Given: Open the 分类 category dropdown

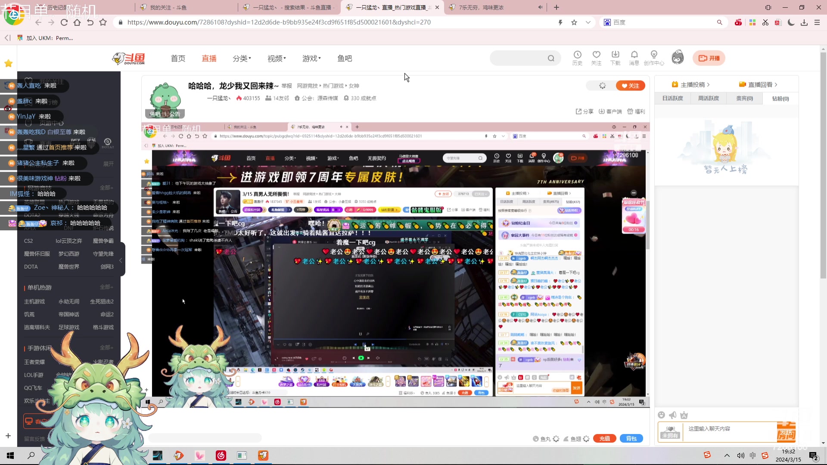Looking at the screenshot, I should point(240,58).
